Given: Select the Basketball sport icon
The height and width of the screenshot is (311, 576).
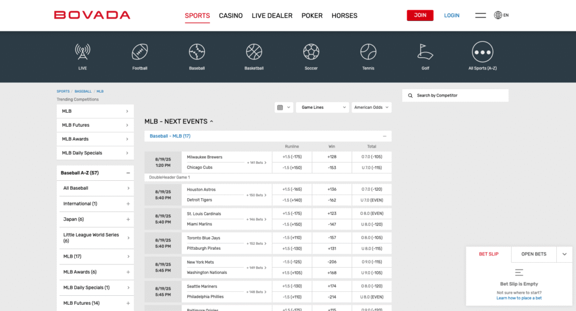Looking at the screenshot, I should pos(254,52).
